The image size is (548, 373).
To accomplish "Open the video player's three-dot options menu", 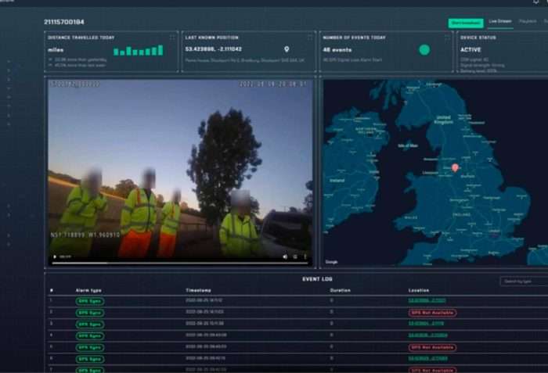I will [x=305, y=256].
